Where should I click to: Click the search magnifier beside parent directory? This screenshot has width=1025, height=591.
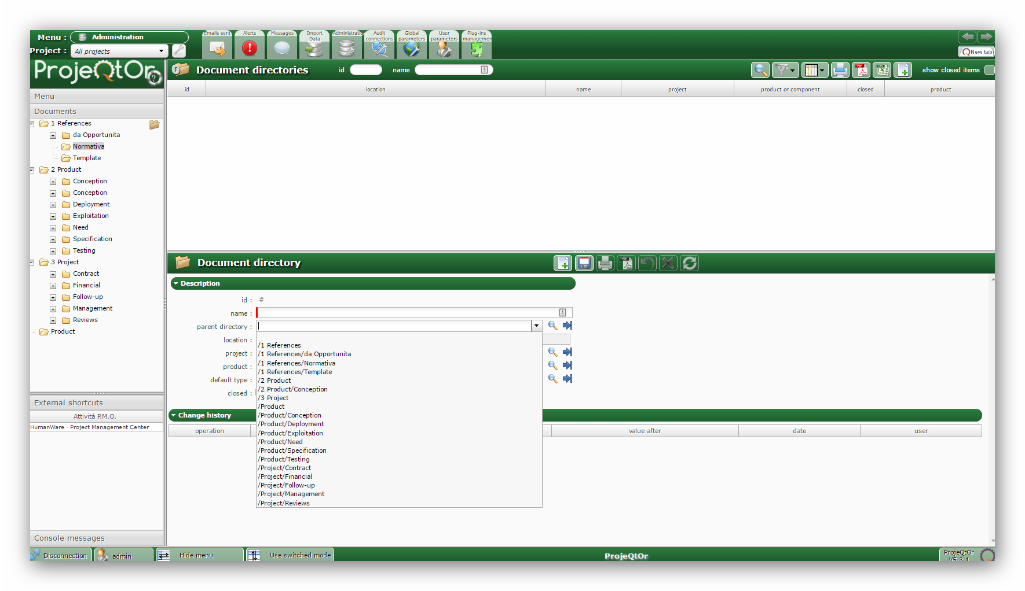[552, 326]
